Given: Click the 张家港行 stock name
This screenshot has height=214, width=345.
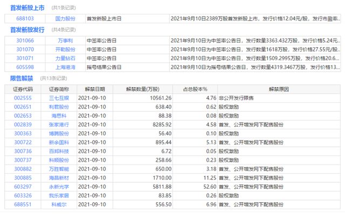Looking at the screenshot, I should 59,125.
